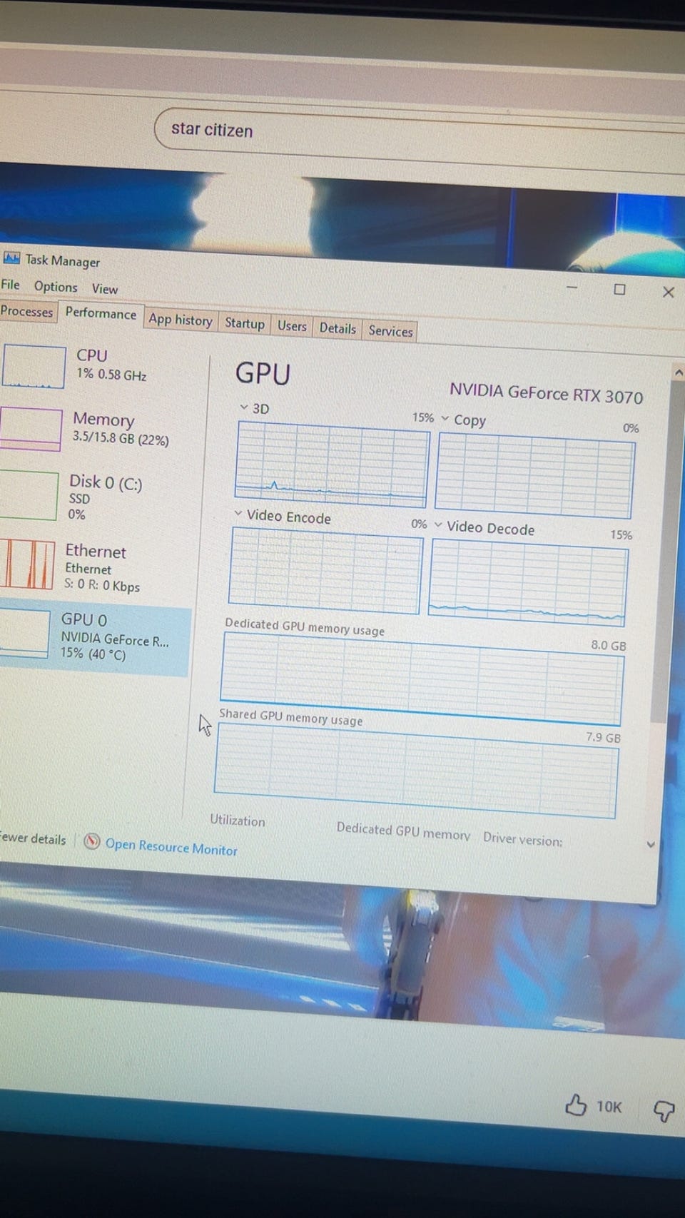685x1218 pixels.
Task: Click the 10K like count
Action: click(x=609, y=1107)
